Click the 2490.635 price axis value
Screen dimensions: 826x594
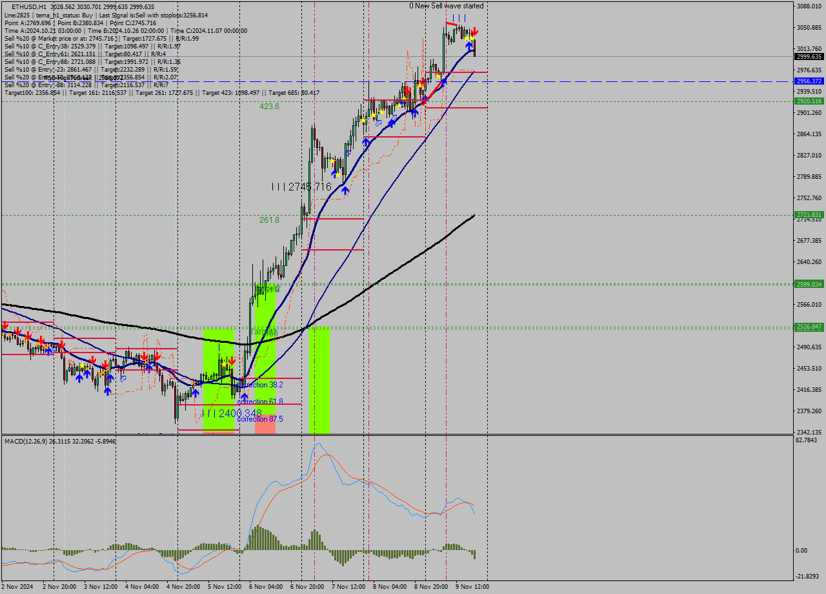click(x=809, y=347)
